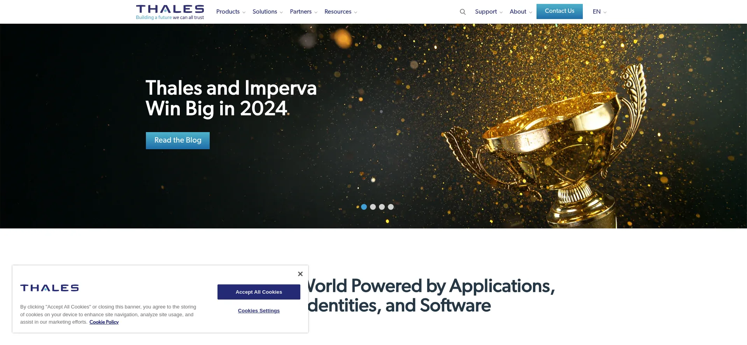Close the cookie banner with X
The height and width of the screenshot is (345, 747).
click(300, 274)
